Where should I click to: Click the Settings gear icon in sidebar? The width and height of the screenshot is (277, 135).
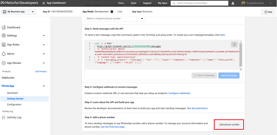coord(4,36)
